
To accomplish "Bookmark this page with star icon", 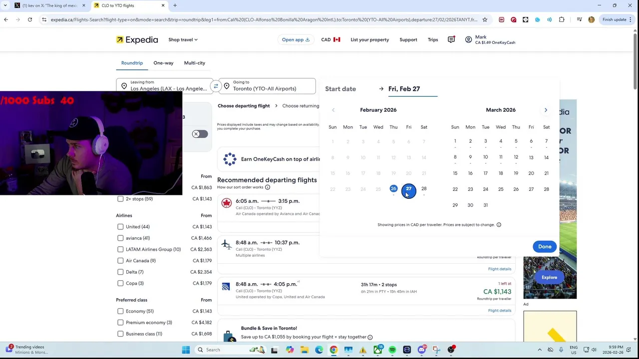I will (x=484, y=19).
